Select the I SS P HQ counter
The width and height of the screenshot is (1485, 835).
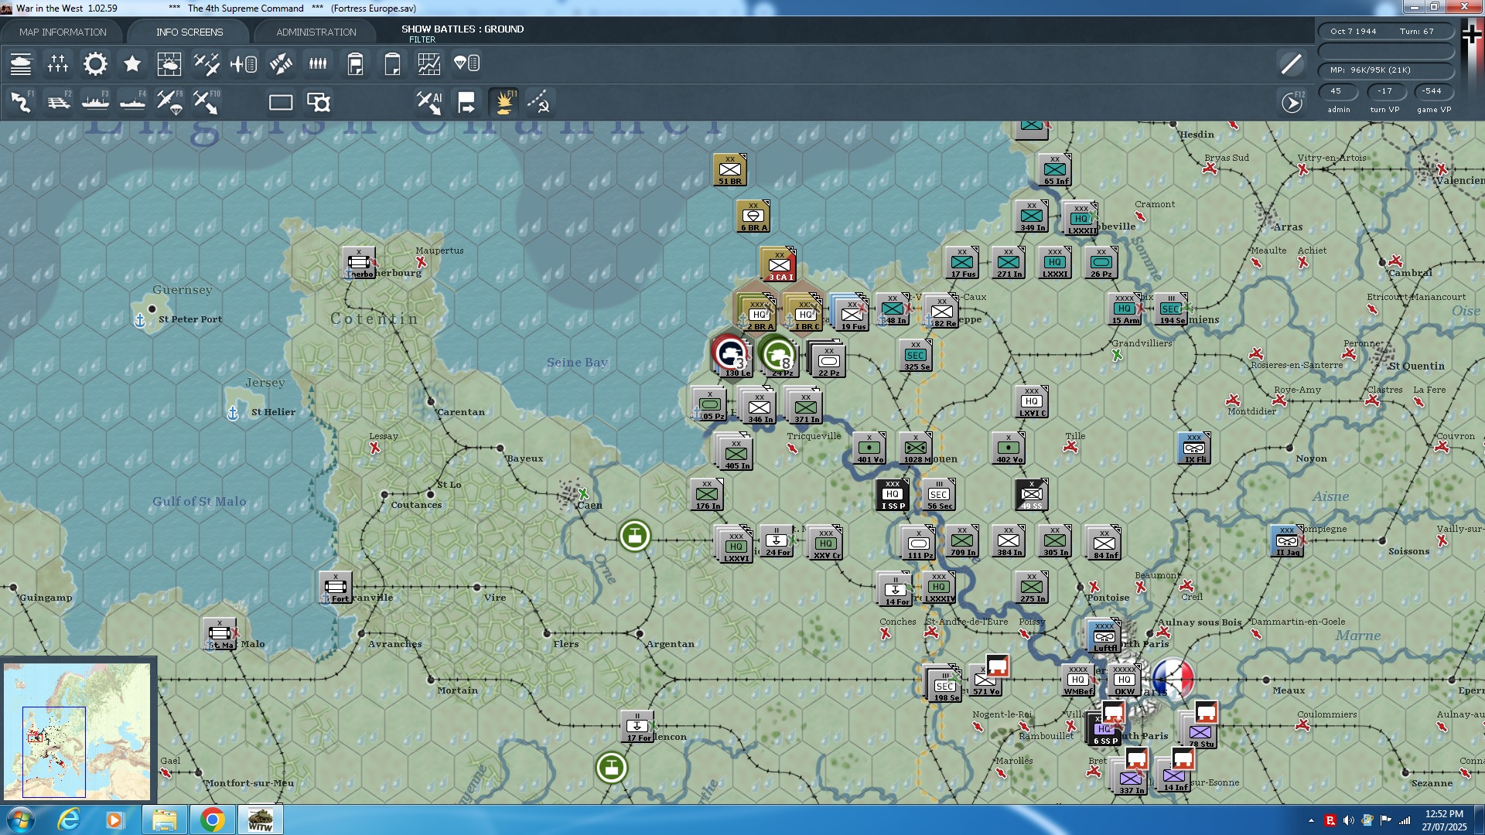(x=892, y=495)
